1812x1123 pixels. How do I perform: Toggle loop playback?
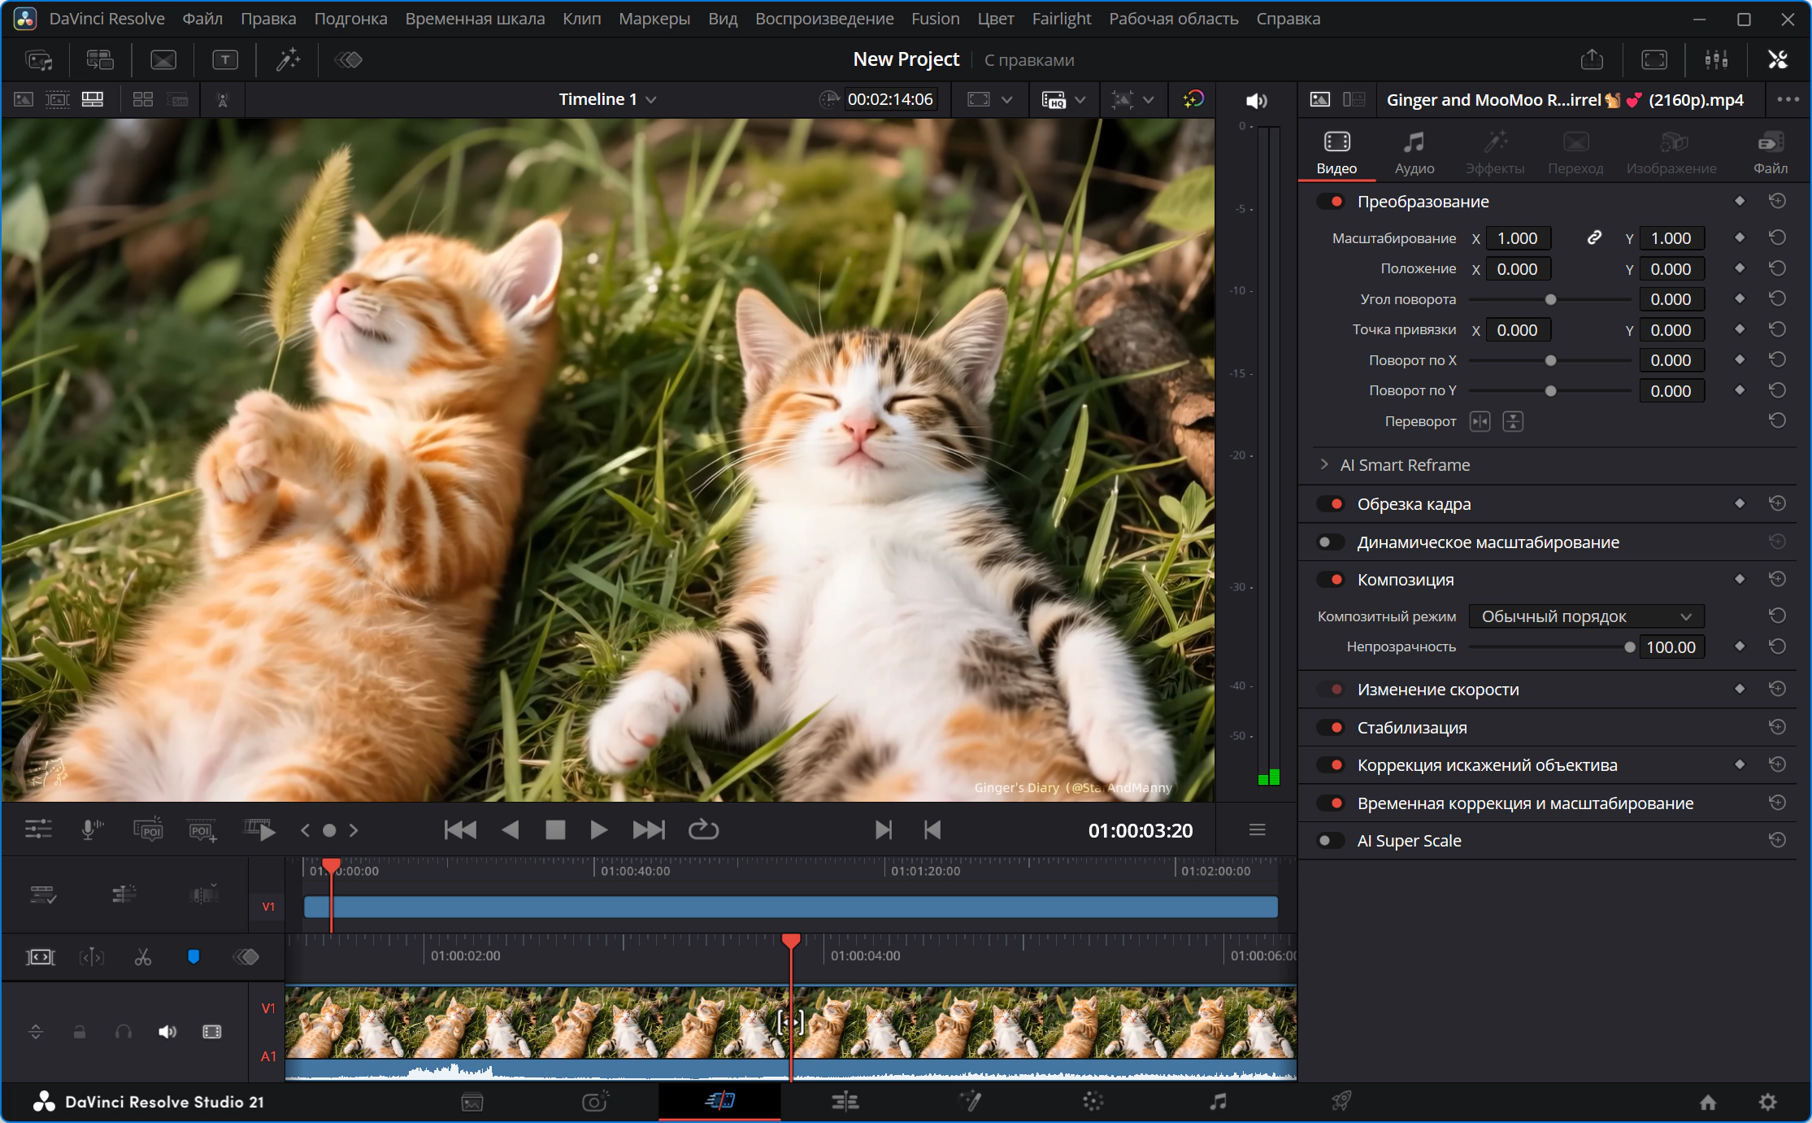[x=703, y=830]
